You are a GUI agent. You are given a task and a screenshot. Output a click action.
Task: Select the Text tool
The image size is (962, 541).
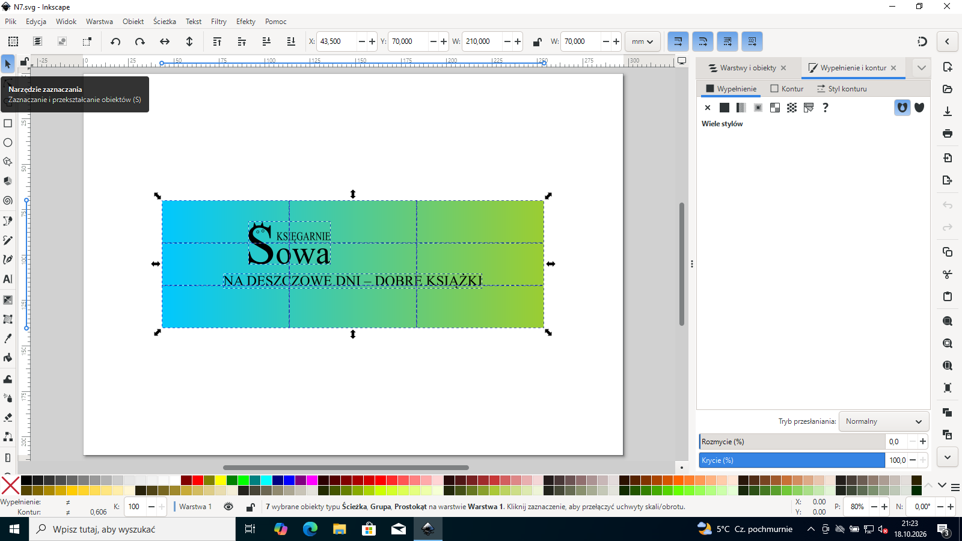pyautogui.click(x=8, y=279)
